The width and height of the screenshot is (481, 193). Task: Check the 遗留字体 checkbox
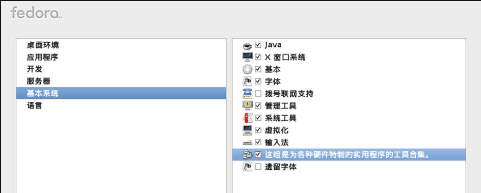(x=258, y=167)
